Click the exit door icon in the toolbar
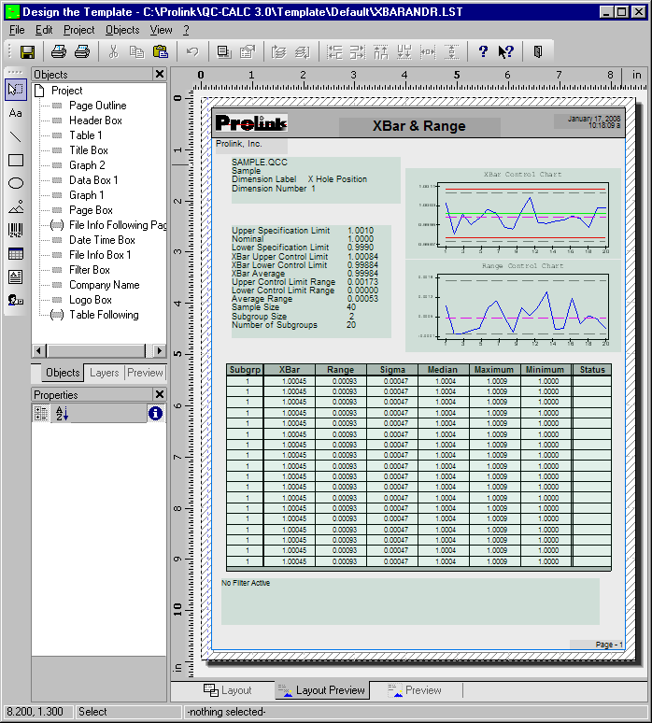This screenshot has height=723, width=652. tap(538, 51)
